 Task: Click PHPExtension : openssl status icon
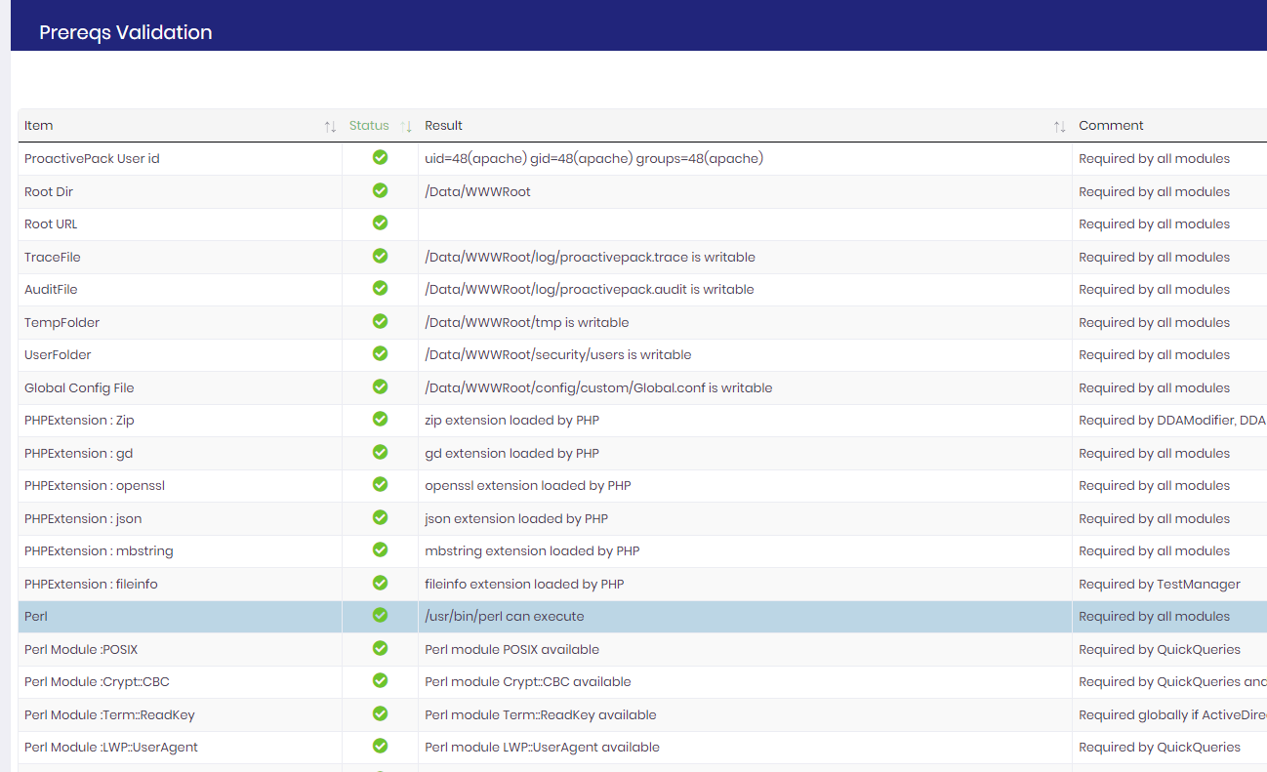click(x=380, y=484)
